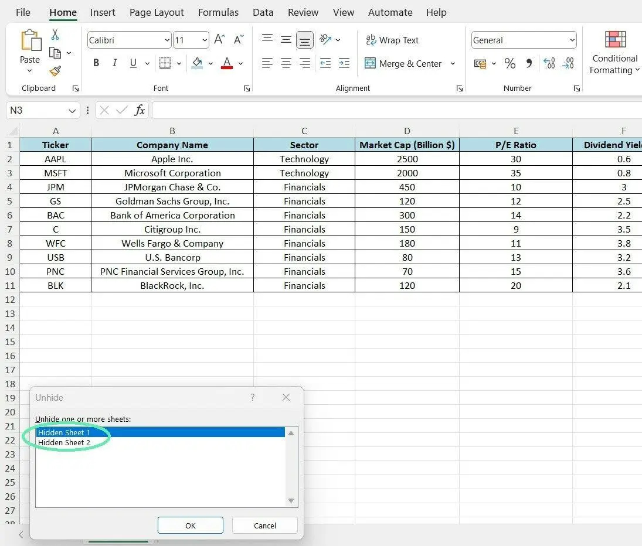Apply the cell Borders button
The height and width of the screenshot is (546, 642).
click(165, 63)
